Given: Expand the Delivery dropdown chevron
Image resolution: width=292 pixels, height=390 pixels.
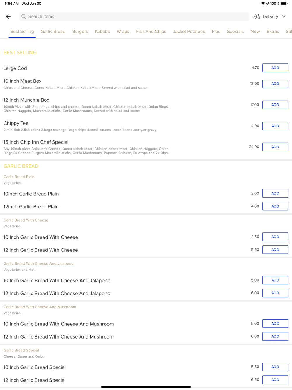Looking at the screenshot, I should click(284, 17).
